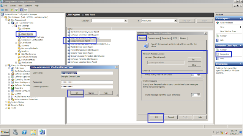Click the Back arrow toolbar icon
This screenshot has height=136, width=243.
point(2,10)
